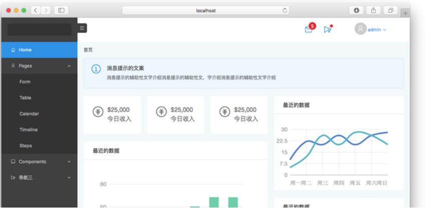Click the 80 value on bar chart axis
This screenshot has width=426, height=208.
click(x=103, y=184)
